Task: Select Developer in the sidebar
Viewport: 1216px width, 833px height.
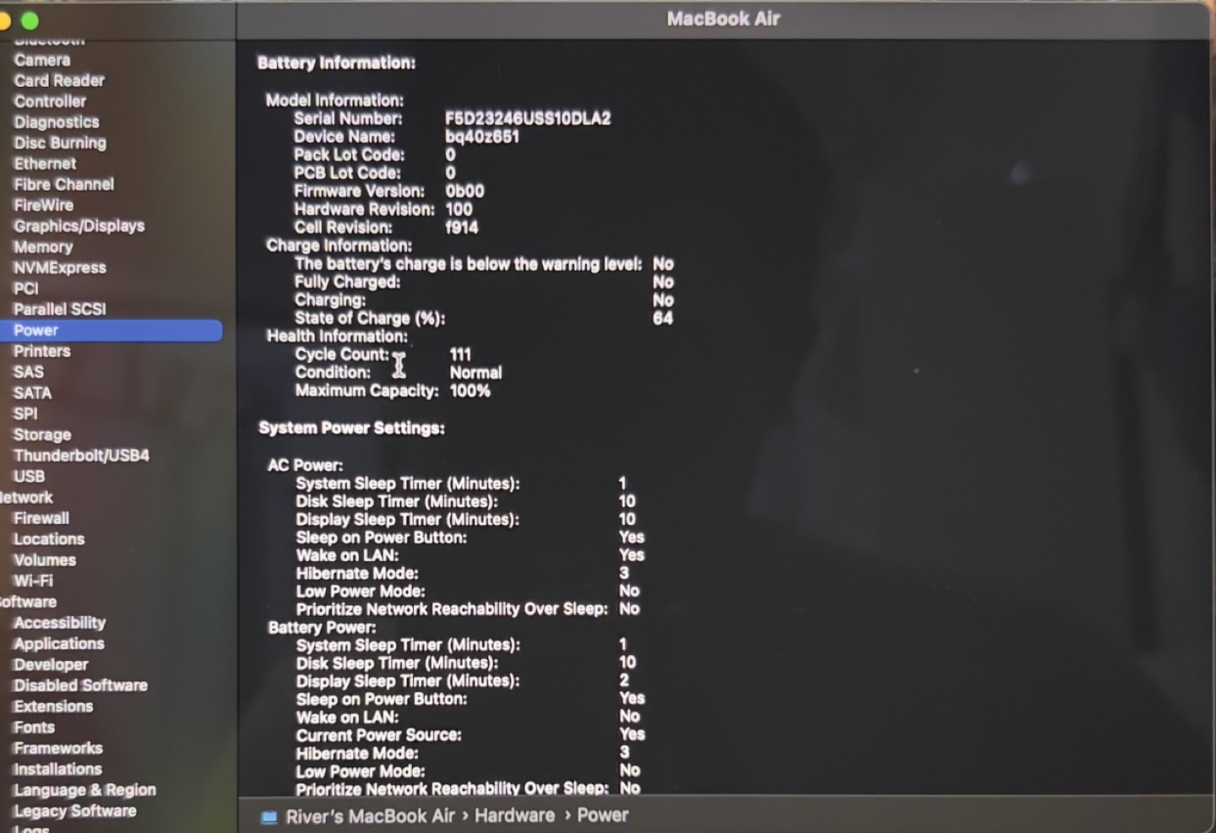Action: click(51, 665)
